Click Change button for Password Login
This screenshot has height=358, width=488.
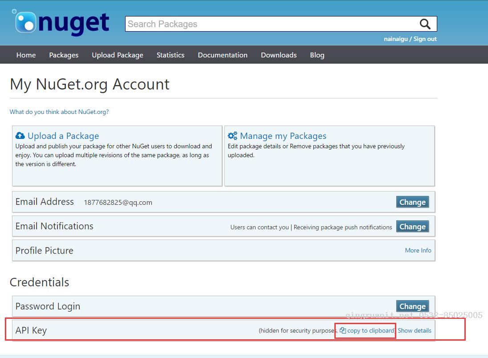pyautogui.click(x=412, y=306)
